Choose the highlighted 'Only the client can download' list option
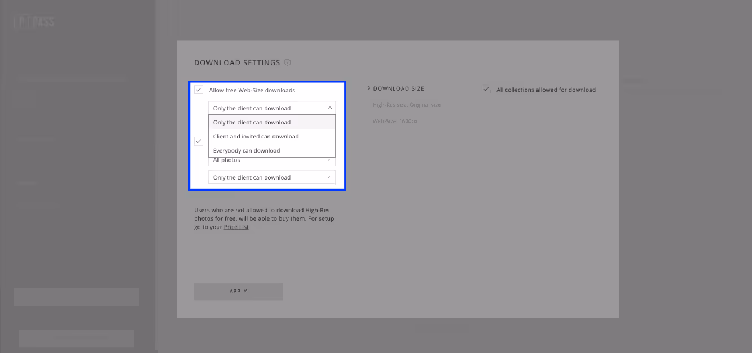This screenshot has height=353, width=752. (272, 122)
